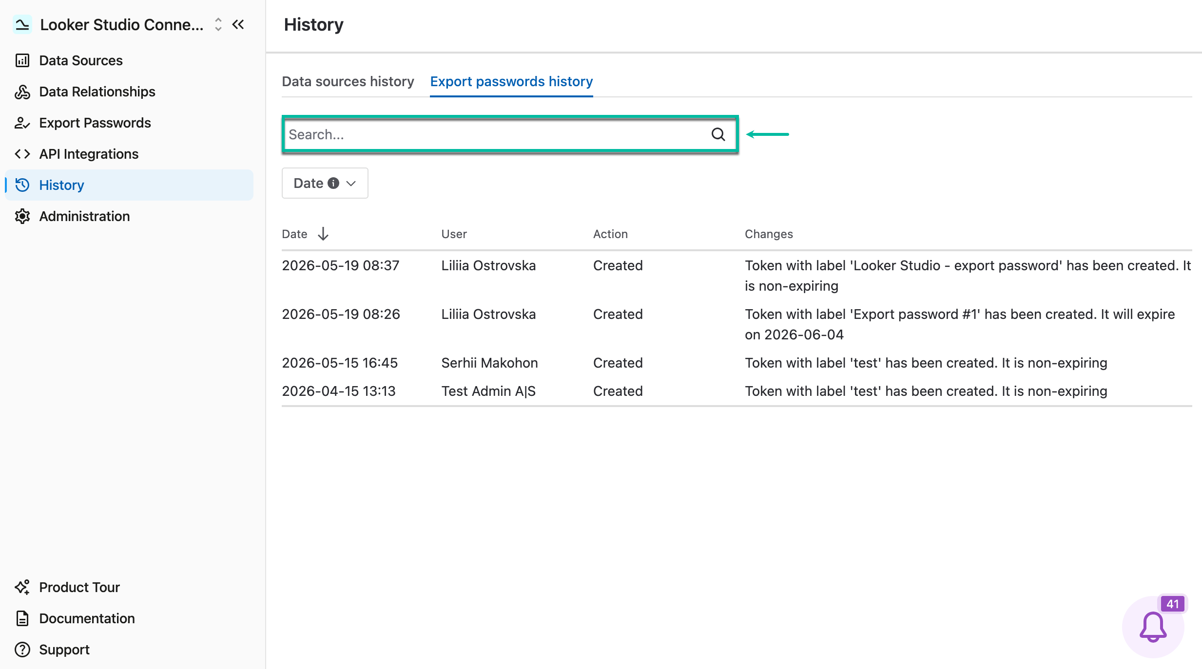Click the Changes column header

769,234
